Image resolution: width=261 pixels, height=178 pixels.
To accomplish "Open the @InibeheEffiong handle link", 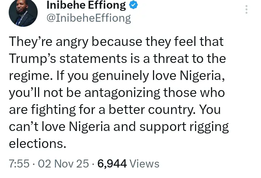I will point(89,18).
